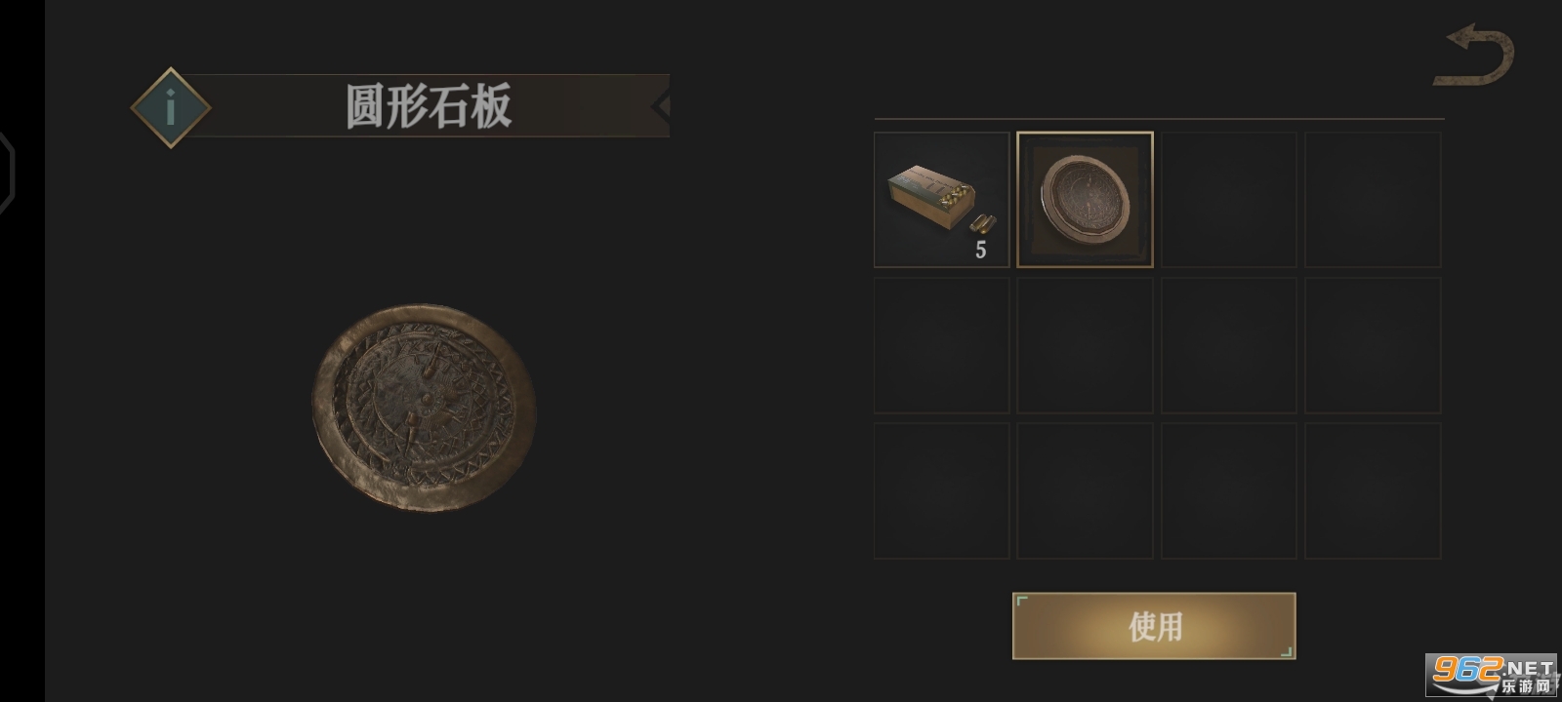Screen dimensions: 1562x702
Task: Select first empty slot in the bottom row
Action: 941,490
